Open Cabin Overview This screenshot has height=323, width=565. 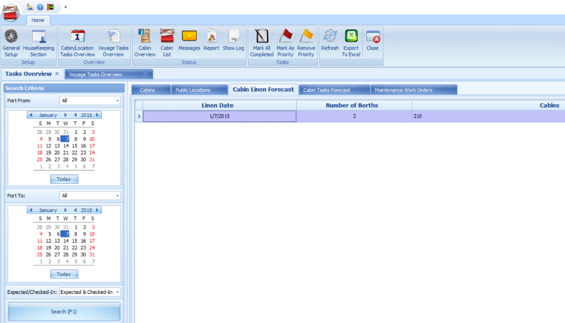(144, 43)
